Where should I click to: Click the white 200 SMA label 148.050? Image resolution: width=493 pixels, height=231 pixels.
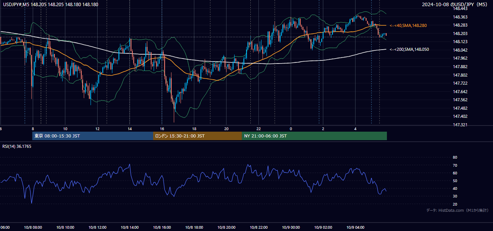(409, 49)
